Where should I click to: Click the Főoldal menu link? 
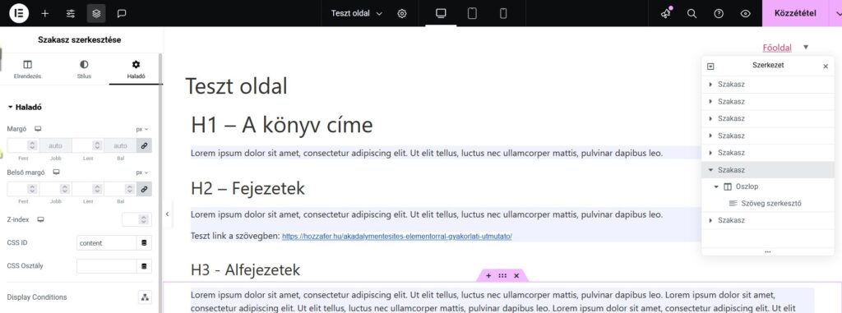coord(777,48)
